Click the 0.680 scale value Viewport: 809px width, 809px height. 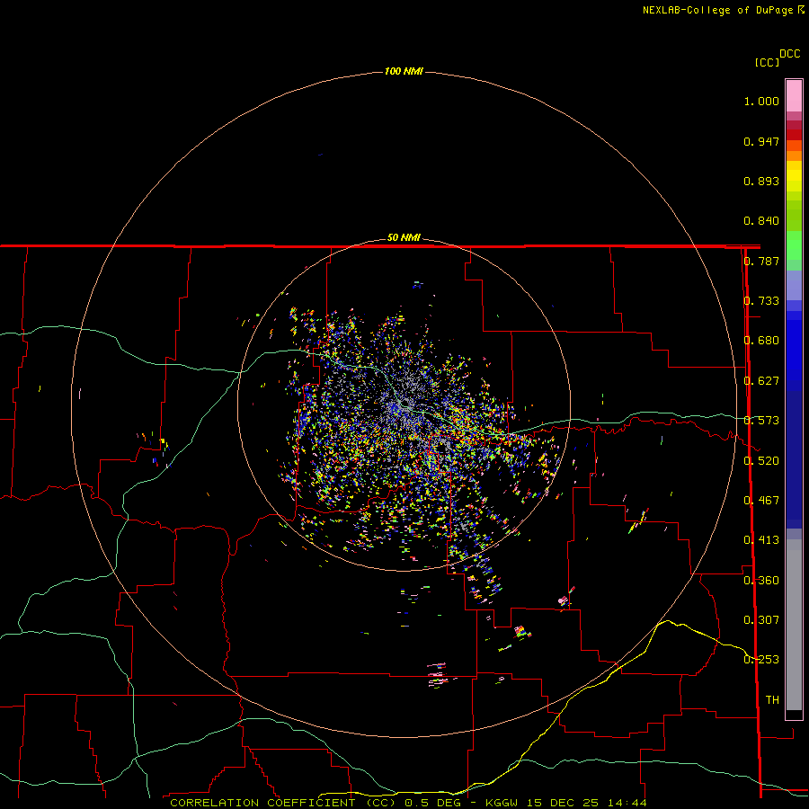point(761,341)
